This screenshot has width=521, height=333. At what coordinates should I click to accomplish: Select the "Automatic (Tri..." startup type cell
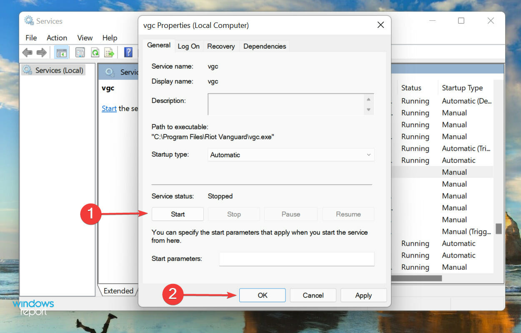coord(467,148)
